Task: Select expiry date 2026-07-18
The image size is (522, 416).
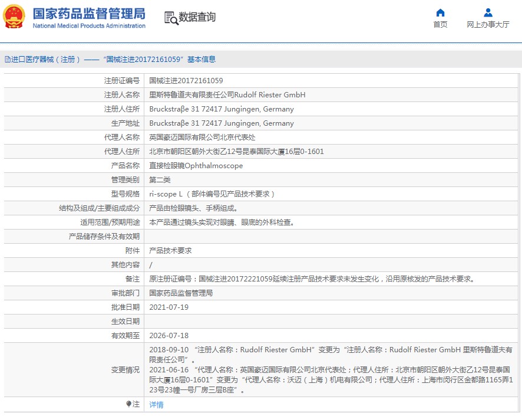Action: (x=169, y=336)
